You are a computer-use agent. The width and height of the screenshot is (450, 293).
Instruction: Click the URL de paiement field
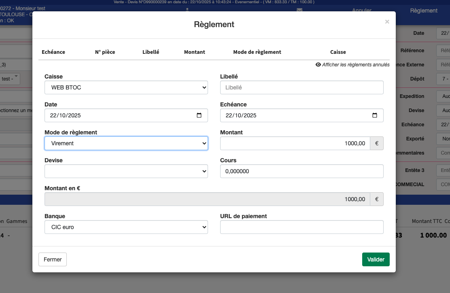pyautogui.click(x=301, y=227)
